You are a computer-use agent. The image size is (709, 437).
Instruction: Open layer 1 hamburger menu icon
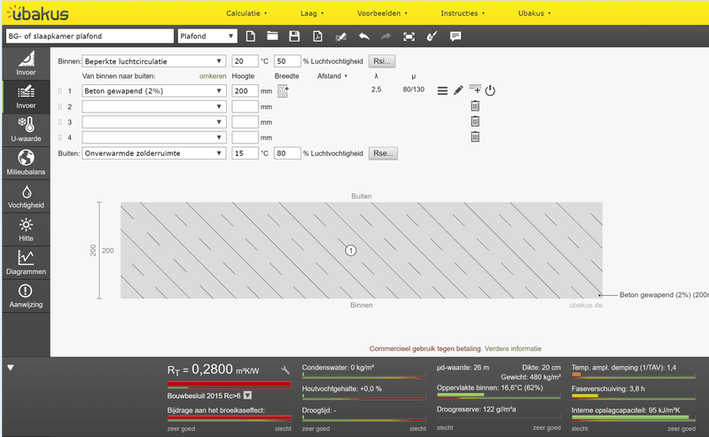tap(442, 91)
